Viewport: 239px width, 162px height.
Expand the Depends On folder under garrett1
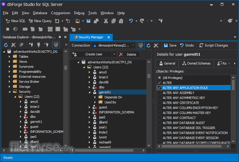(95, 97)
